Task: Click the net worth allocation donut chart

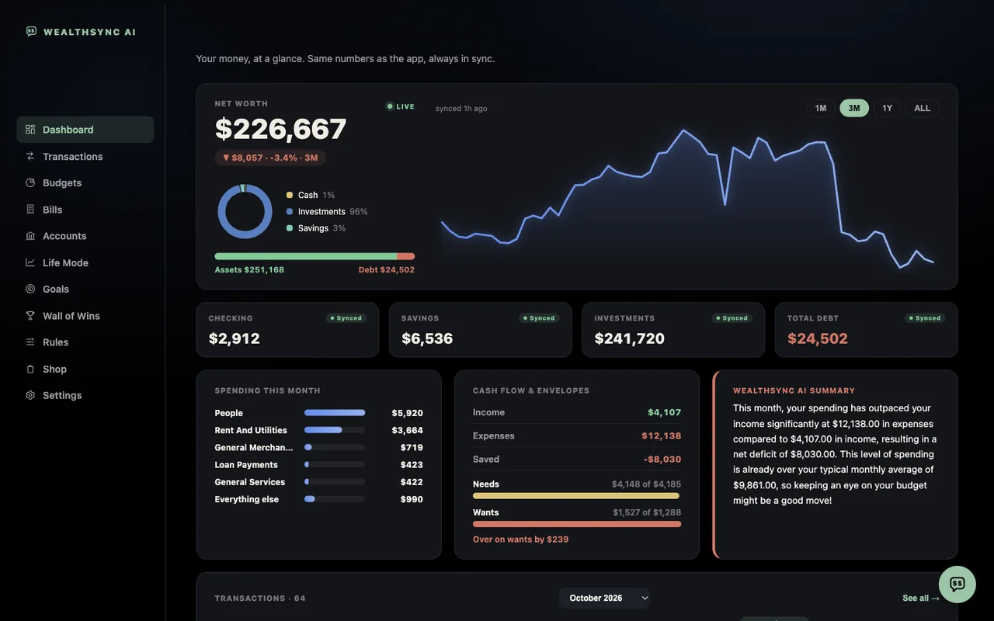Action: tap(245, 211)
